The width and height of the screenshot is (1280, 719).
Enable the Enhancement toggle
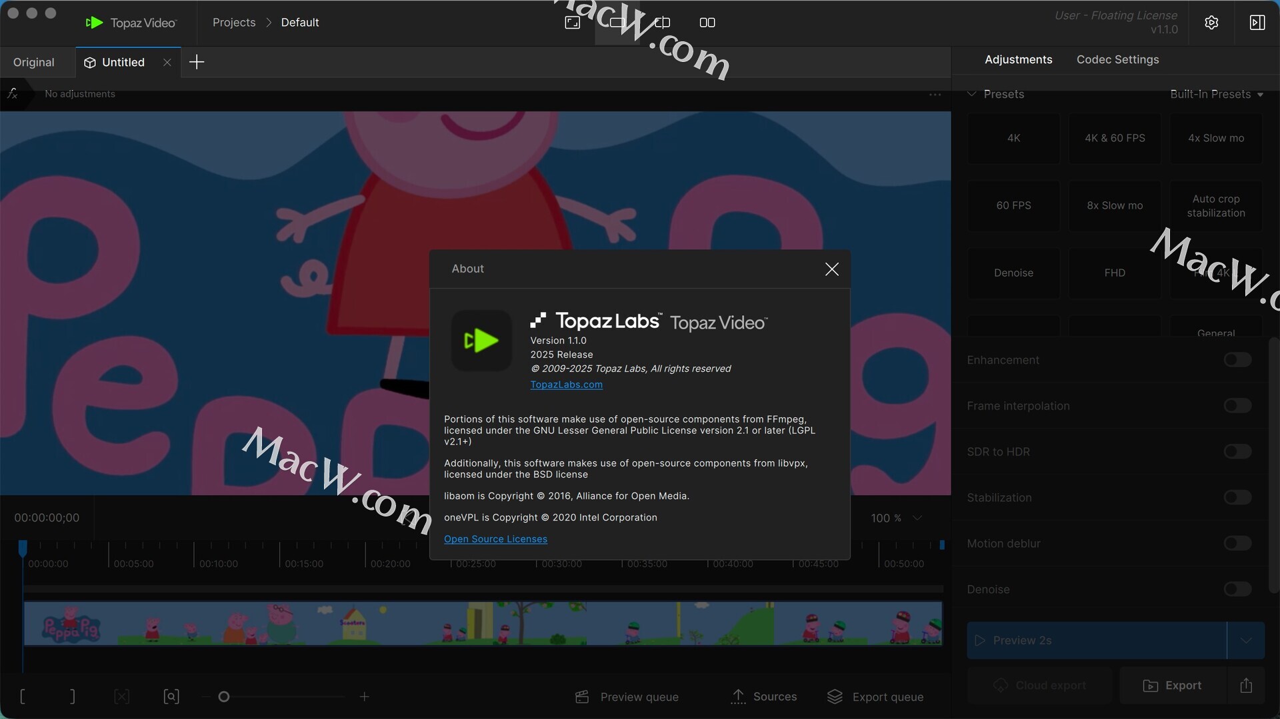pyautogui.click(x=1237, y=360)
